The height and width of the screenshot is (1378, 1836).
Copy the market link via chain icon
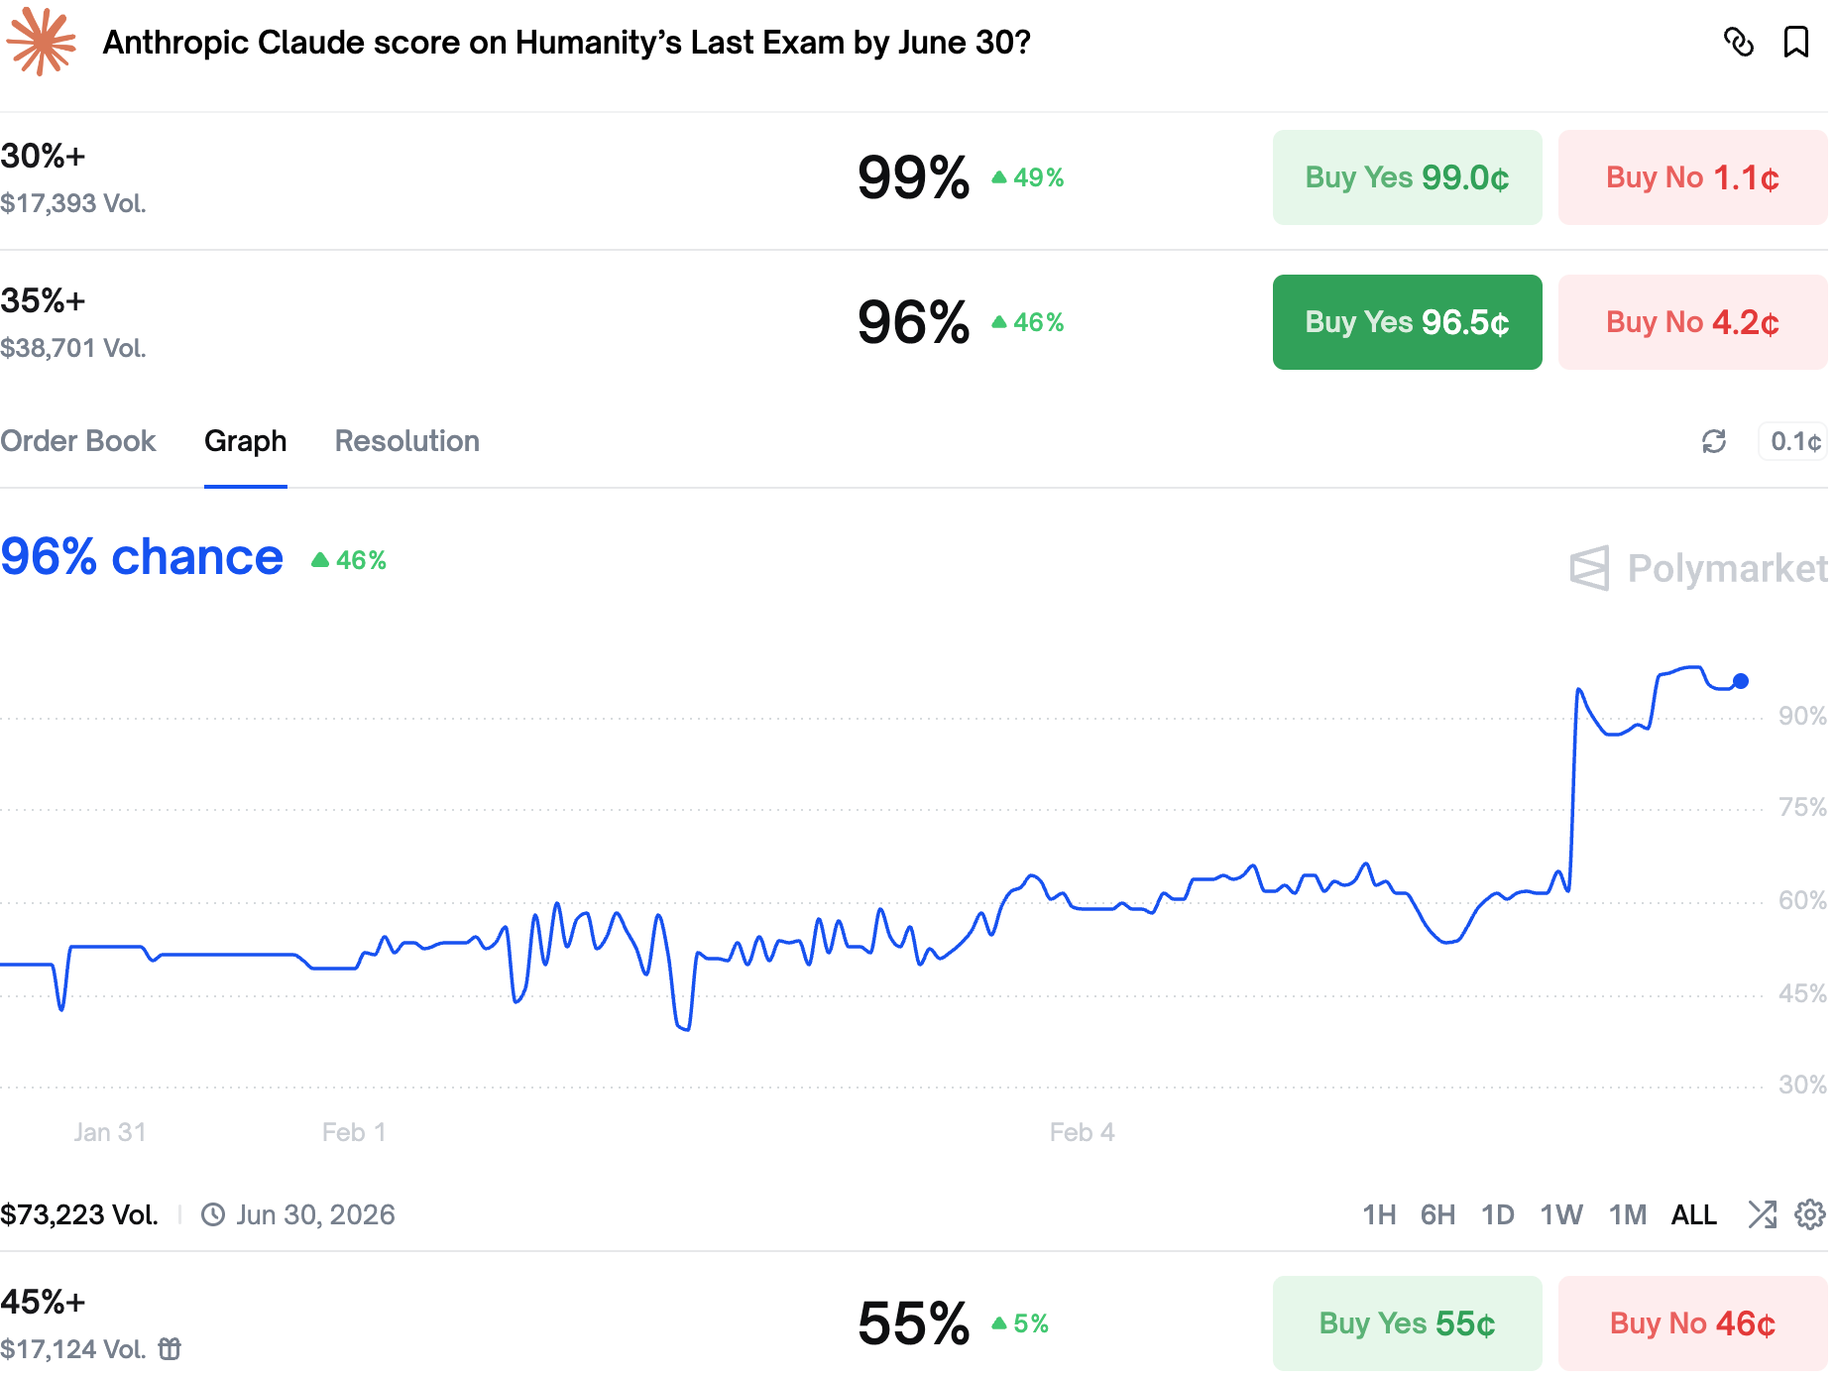1739,43
